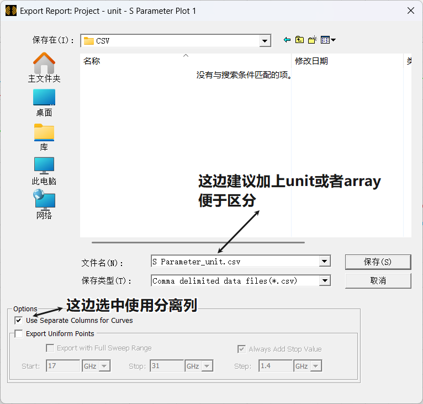Screen dimensions: 423x404
Task: Click the file name field S Parameter_unit.csv
Action: (235, 262)
